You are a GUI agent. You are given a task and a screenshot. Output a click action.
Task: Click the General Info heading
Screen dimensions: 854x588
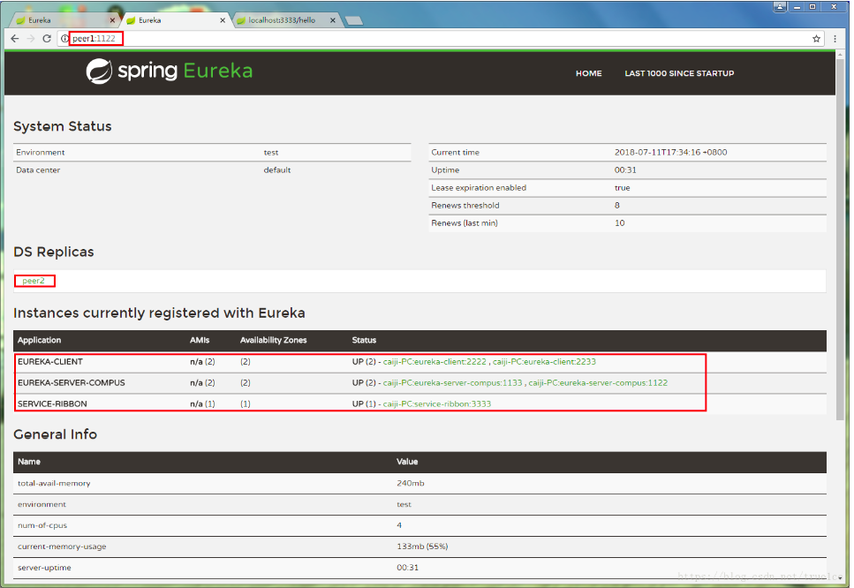pyautogui.click(x=56, y=434)
